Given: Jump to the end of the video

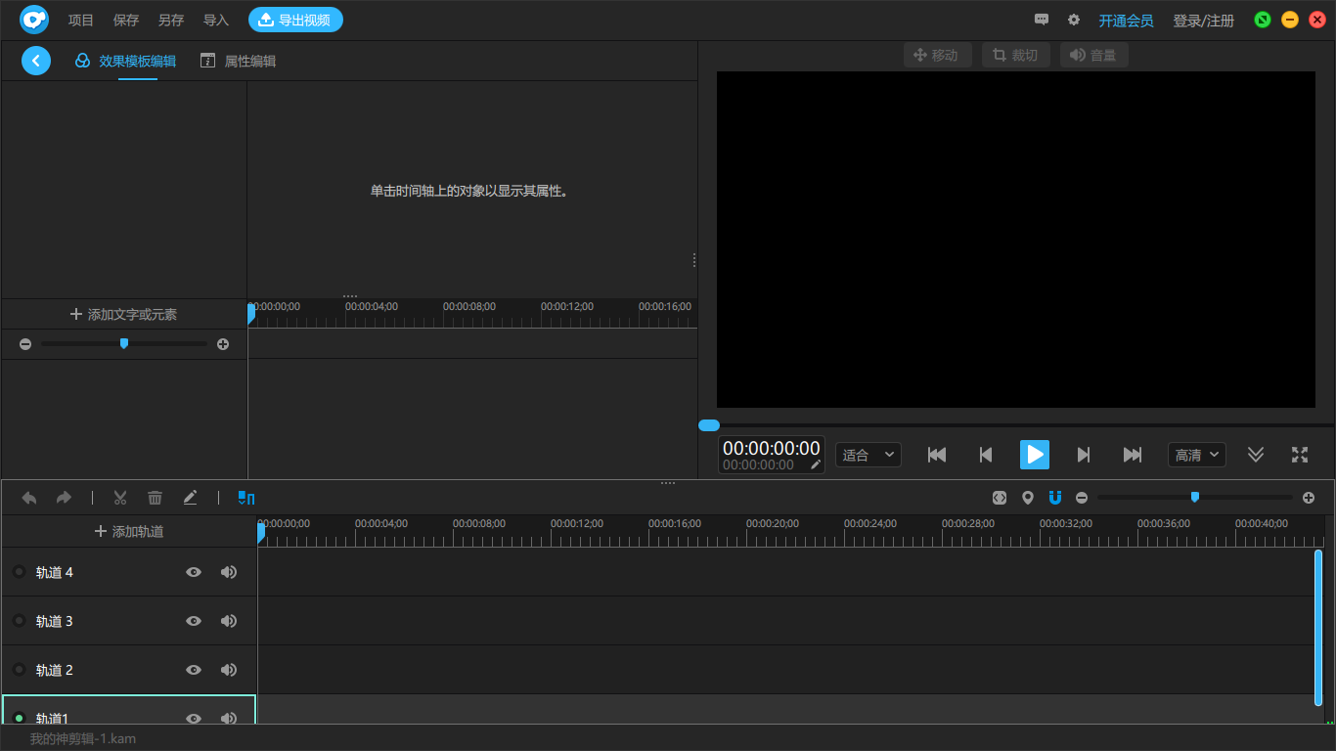Looking at the screenshot, I should pos(1133,455).
